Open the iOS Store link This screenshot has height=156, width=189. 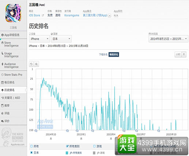[34, 15]
